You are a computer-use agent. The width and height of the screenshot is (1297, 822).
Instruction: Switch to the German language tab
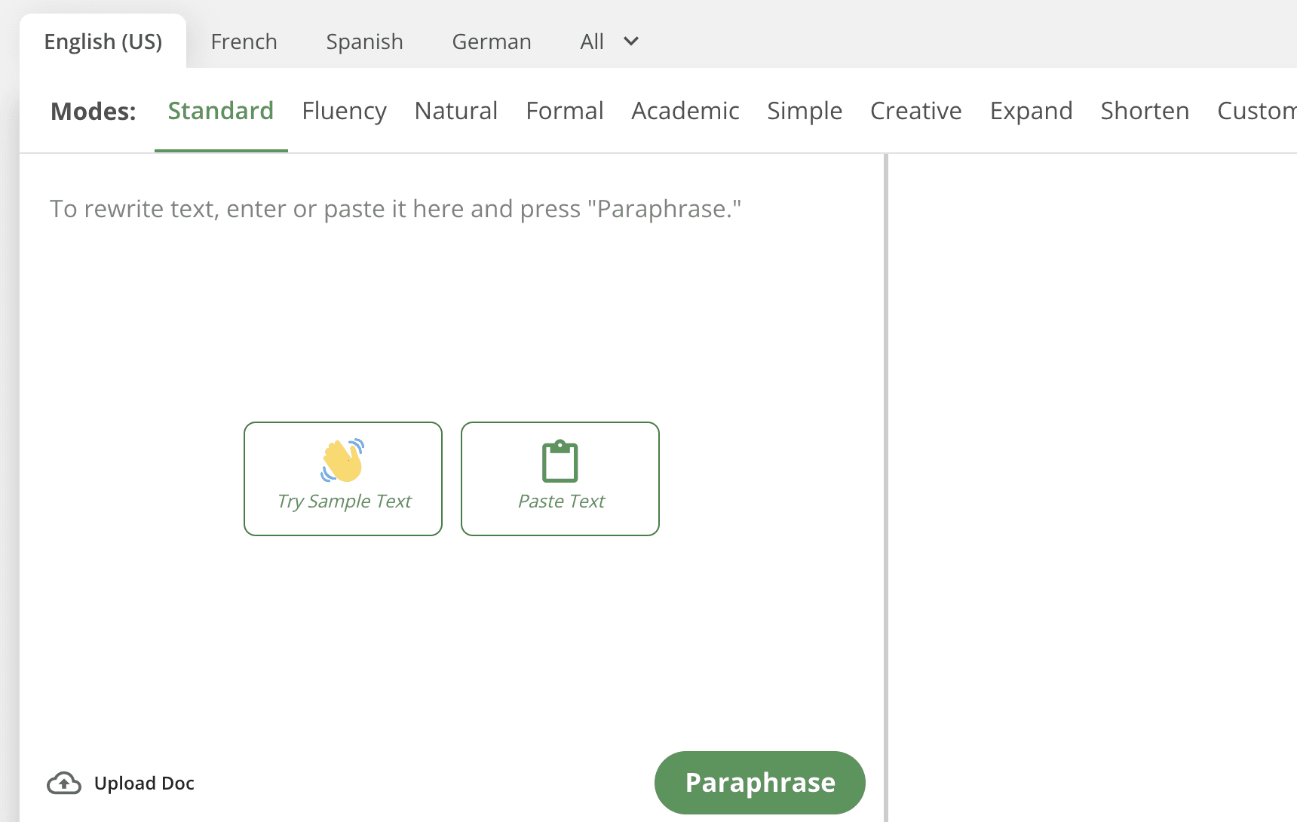click(492, 41)
